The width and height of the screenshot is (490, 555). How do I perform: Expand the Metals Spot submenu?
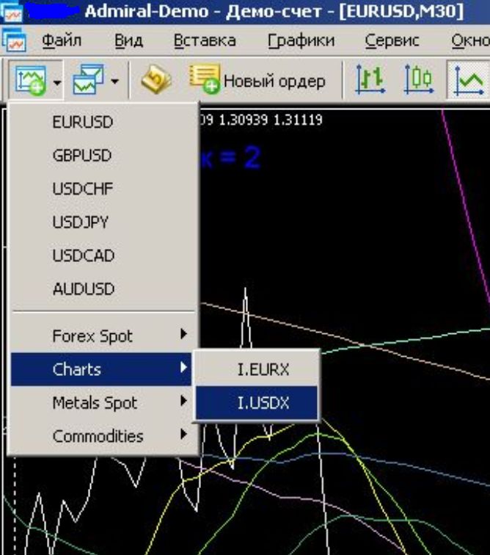103,402
